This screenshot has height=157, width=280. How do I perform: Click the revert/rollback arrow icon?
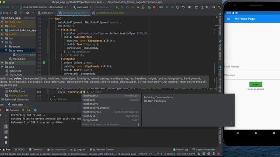(183, 7)
